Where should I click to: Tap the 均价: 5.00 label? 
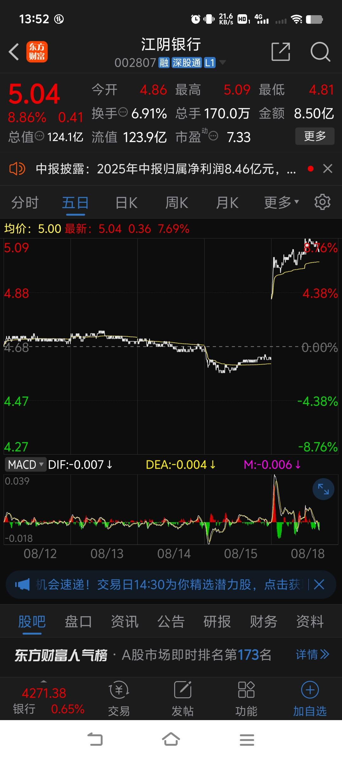point(33,228)
